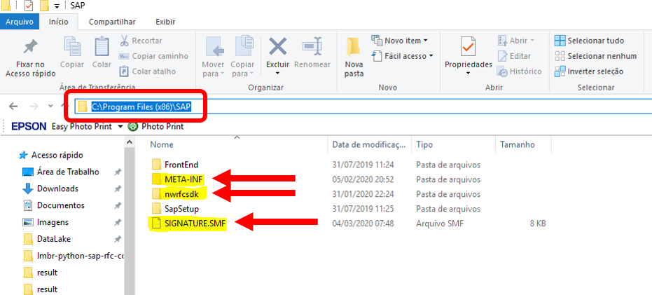Open the Arquivo menu tab
652x295 pixels.
20,22
